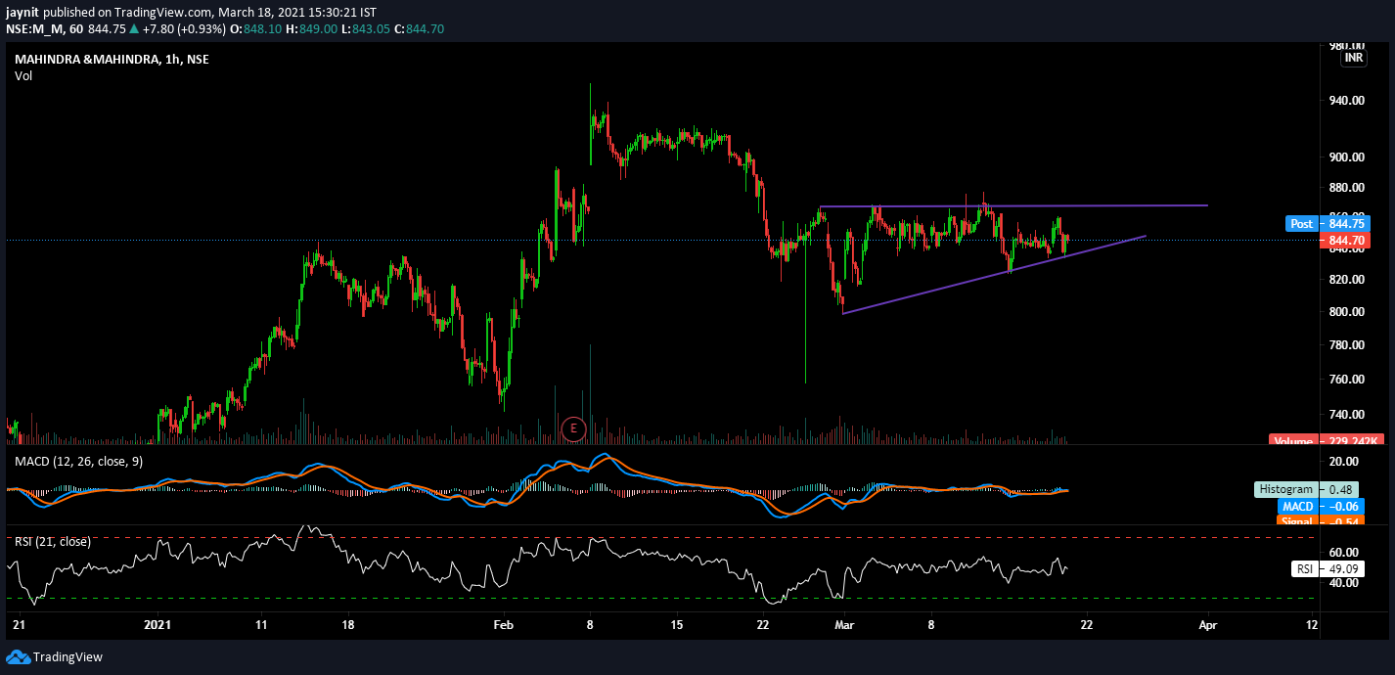
Task: Click the 15 time axis label
Action: pyautogui.click(x=676, y=624)
